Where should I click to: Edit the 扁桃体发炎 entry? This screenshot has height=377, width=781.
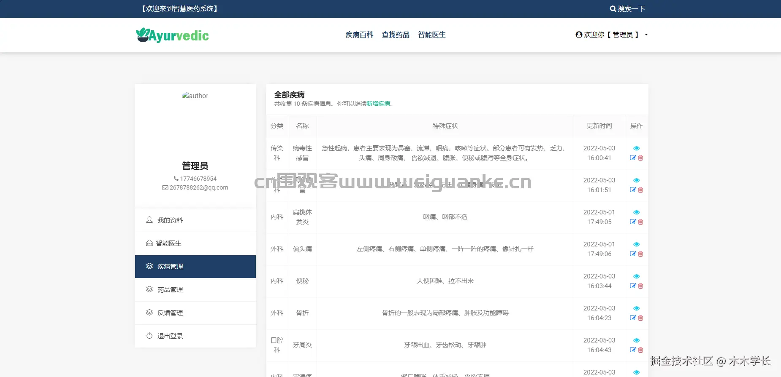tap(633, 222)
